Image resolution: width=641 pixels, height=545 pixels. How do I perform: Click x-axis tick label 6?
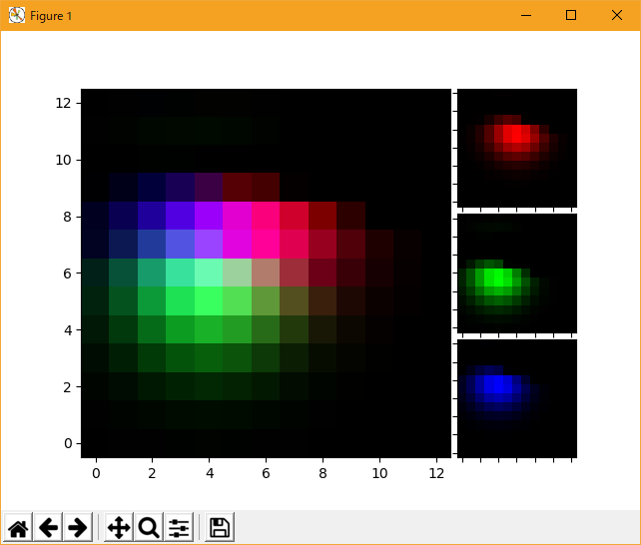click(x=266, y=473)
